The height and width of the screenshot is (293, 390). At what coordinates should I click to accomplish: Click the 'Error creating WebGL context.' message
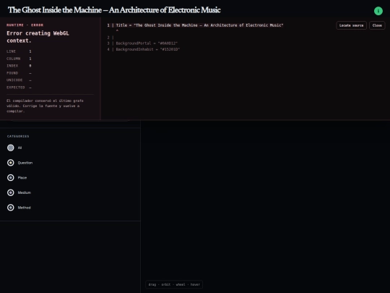click(x=38, y=37)
